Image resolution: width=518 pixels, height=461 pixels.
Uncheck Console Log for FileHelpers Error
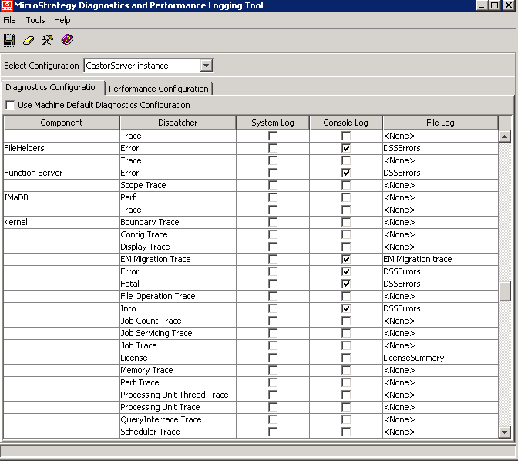click(x=346, y=148)
